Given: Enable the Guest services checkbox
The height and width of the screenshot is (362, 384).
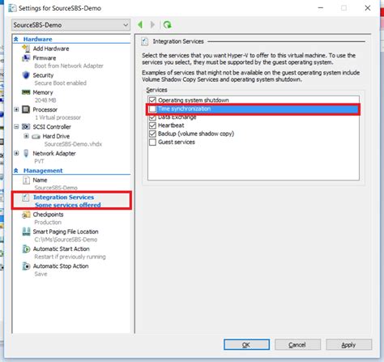Looking at the screenshot, I should (152, 143).
